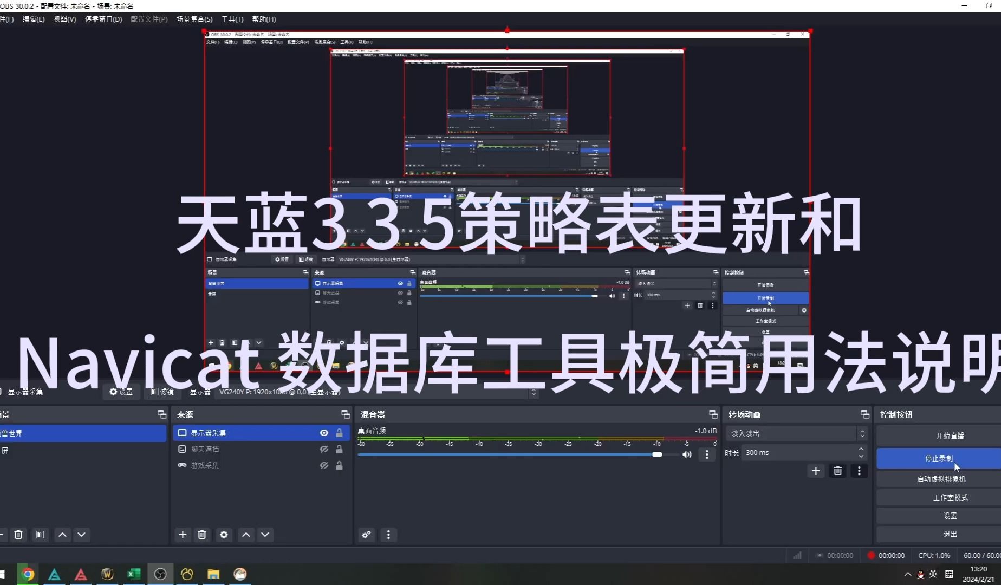The height and width of the screenshot is (585, 1001).
Task: Open advanced audio properties gears icon
Action: tap(367, 535)
